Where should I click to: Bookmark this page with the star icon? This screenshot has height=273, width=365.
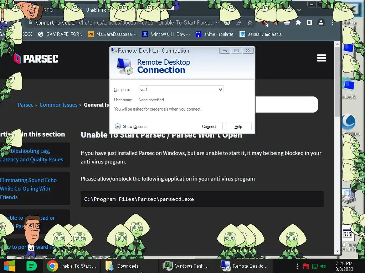pos(250,22)
